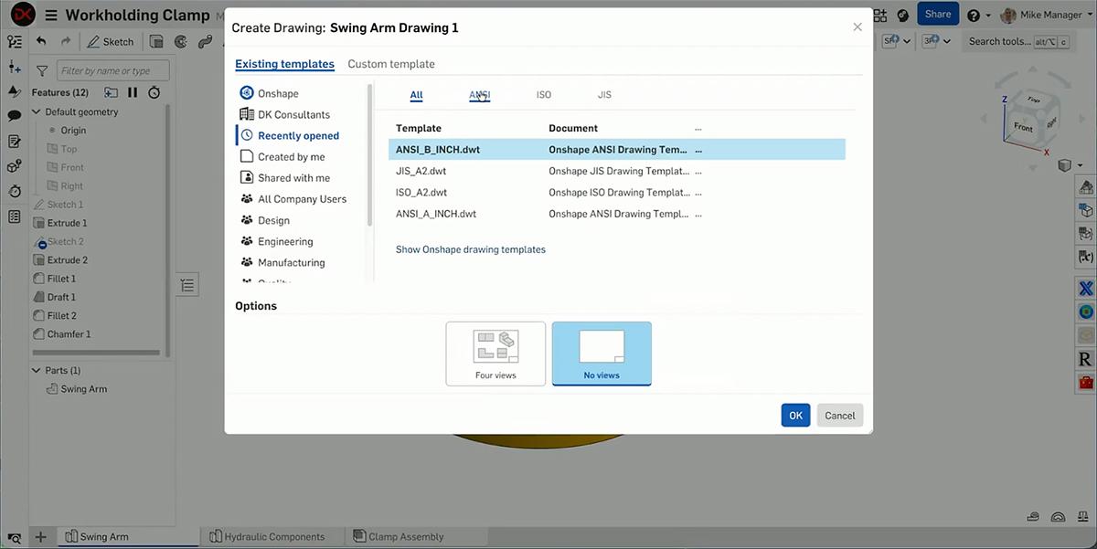1097x549 pixels.
Task: Select the Sketch tool in the toolbar
Action: point(110,41)
